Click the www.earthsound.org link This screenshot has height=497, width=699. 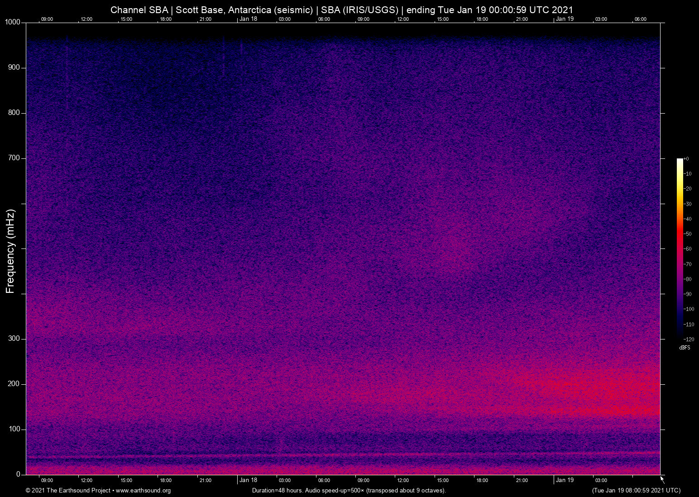(145, 491)
